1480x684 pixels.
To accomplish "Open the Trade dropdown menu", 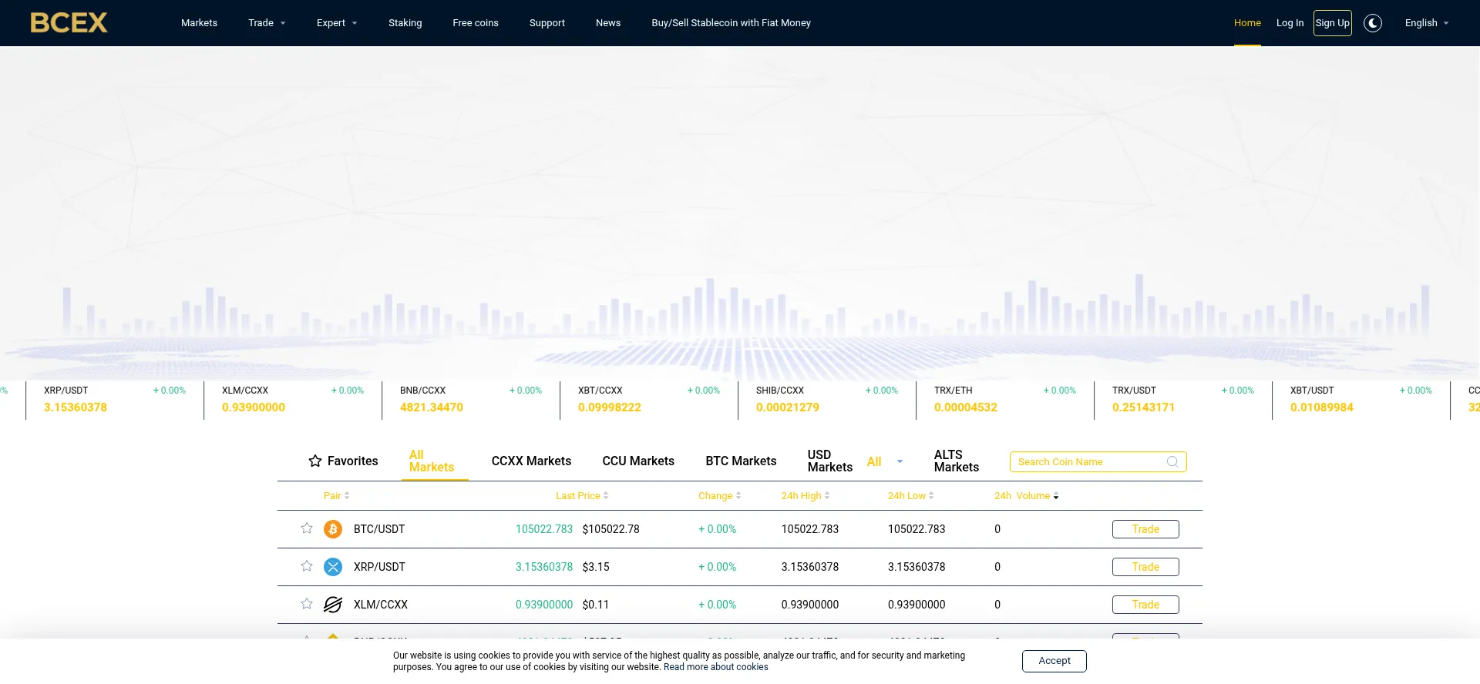I will [x=267, y=23].
